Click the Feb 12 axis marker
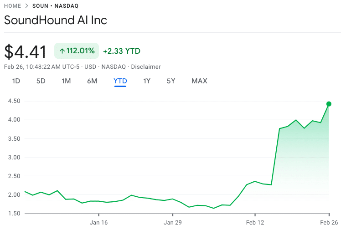Viewport: 341px width, 230px height. [255, 222]
